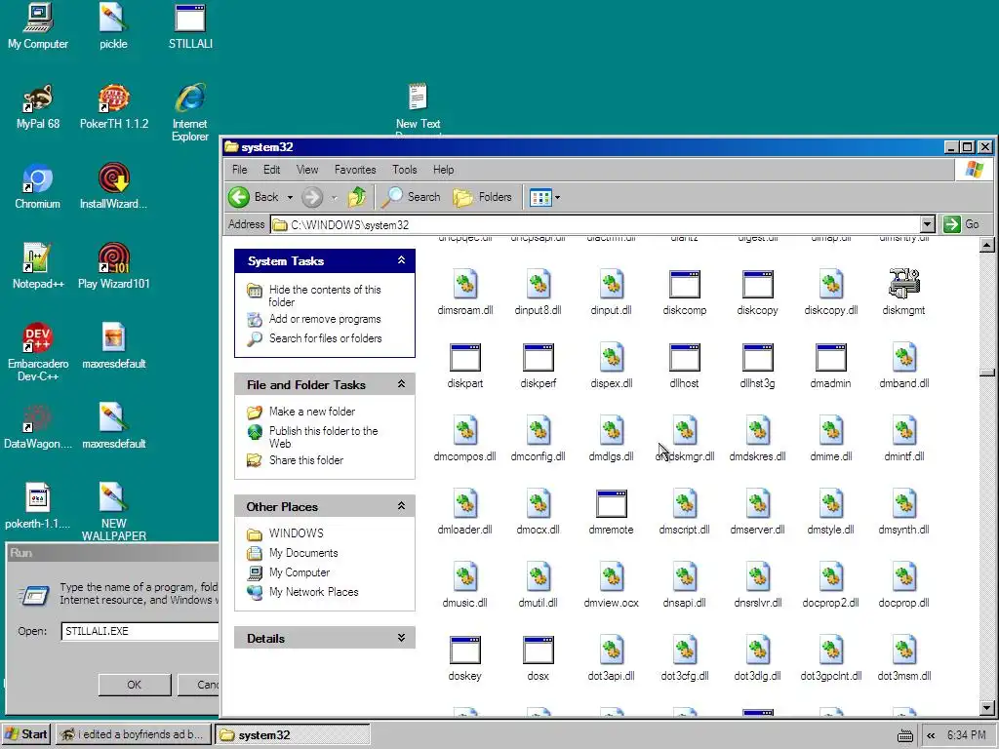The height and width of the screenshot is (749, 999).
Task: Open the View menu
Action: pyautogui.click(x=306, y=170)
